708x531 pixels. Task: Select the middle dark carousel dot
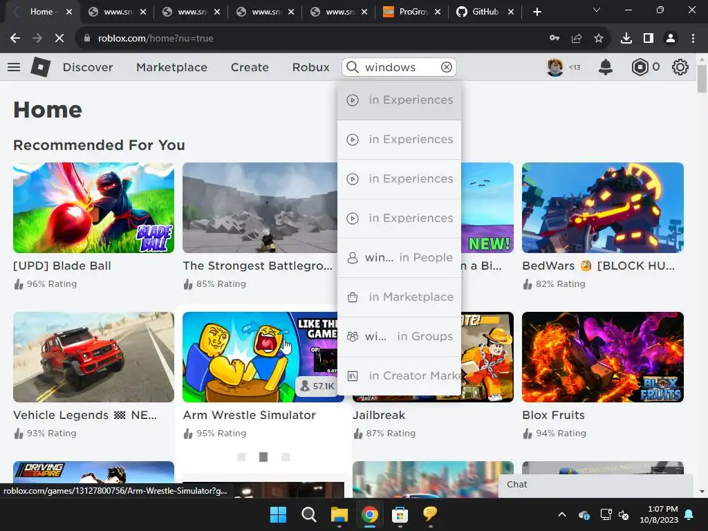[263, 457]
